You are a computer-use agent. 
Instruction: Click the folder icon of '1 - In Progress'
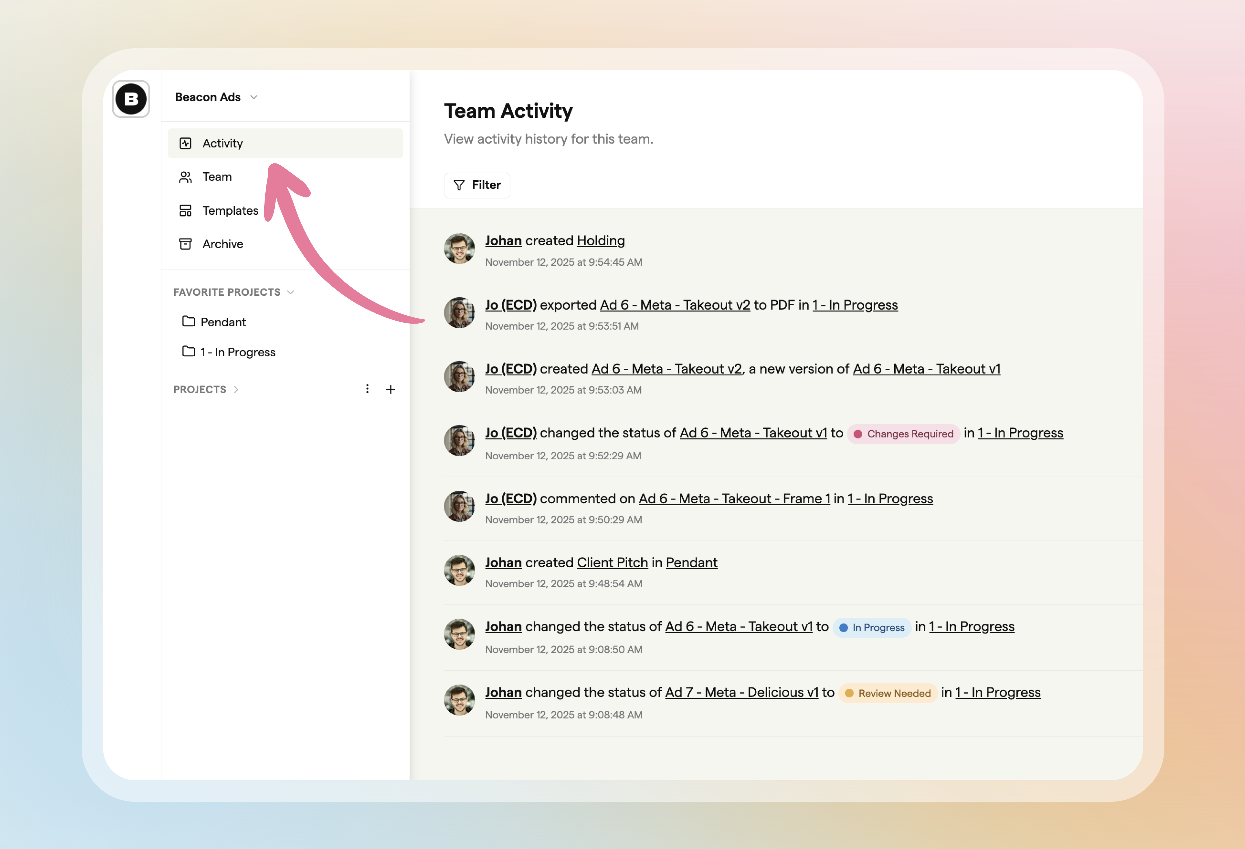point(189,351)
